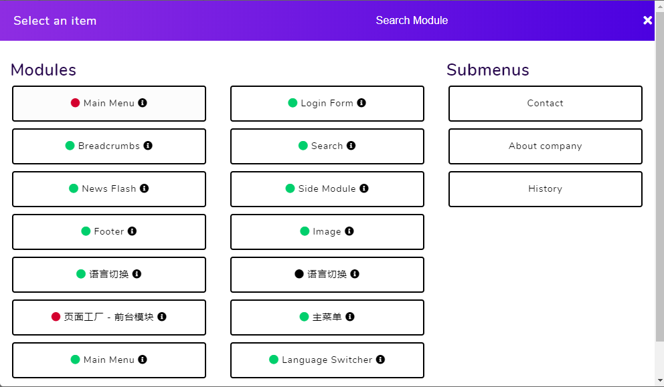Viewport: 664px width, 387px height.
Task: Choose the About company submenu
Action: click(x=545, y=146)
